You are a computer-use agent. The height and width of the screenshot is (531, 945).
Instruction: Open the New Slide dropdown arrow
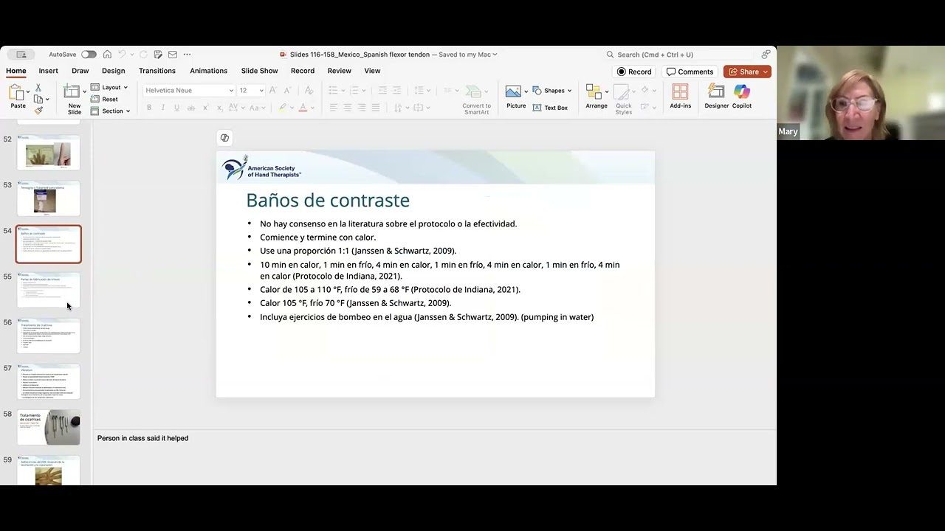click(x=84, y=92)
